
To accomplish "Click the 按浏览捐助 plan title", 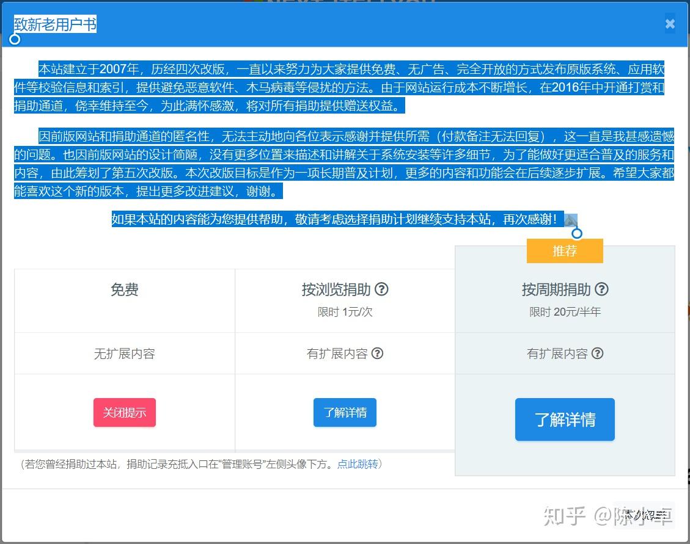I will point(336,289).
